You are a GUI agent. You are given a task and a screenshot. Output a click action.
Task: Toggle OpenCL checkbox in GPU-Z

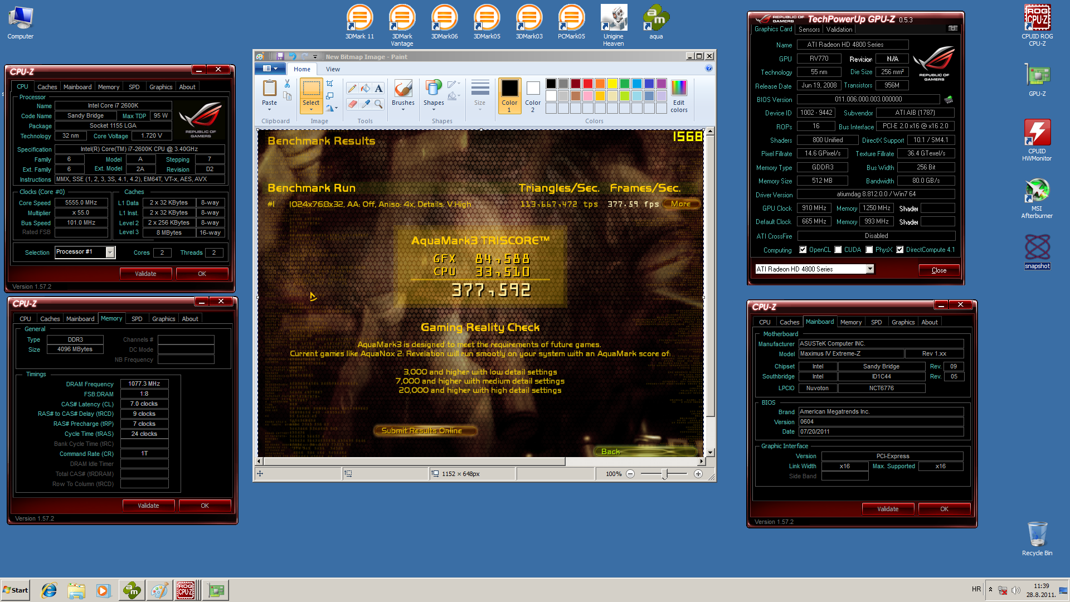pos(802,250)
